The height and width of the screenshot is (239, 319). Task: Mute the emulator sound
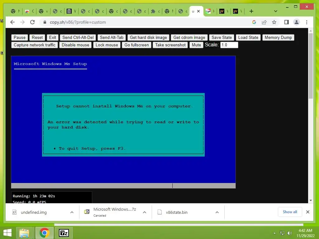[x=196, y=45]
